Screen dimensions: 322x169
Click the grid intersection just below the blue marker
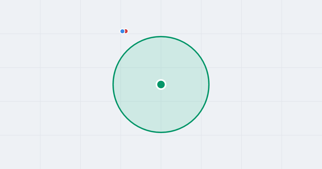pyautogui.click(x=121, y=34)
